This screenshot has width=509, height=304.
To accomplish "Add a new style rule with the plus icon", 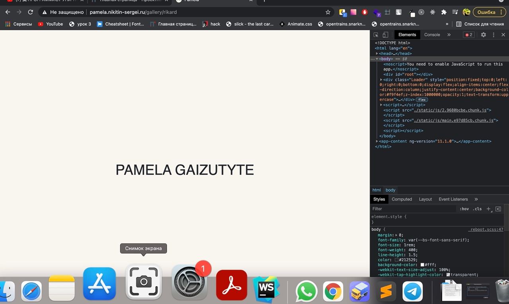I will click(489, 209).
